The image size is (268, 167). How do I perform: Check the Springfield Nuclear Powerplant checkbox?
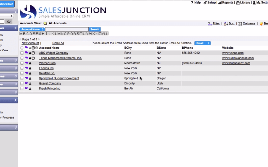(x=22, y=78)
